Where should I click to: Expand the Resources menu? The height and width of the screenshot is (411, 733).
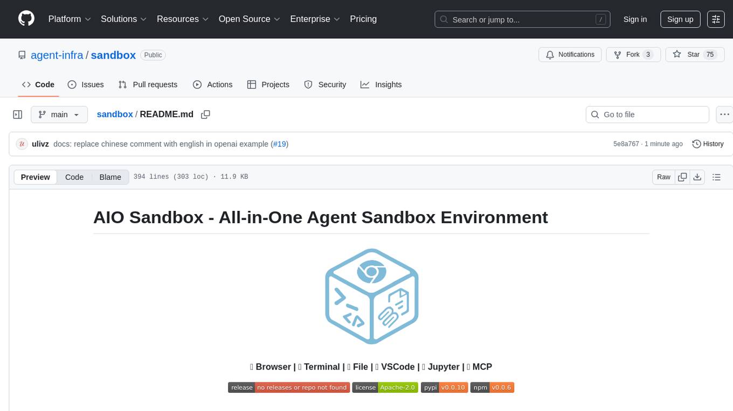[x=183, y=19]
